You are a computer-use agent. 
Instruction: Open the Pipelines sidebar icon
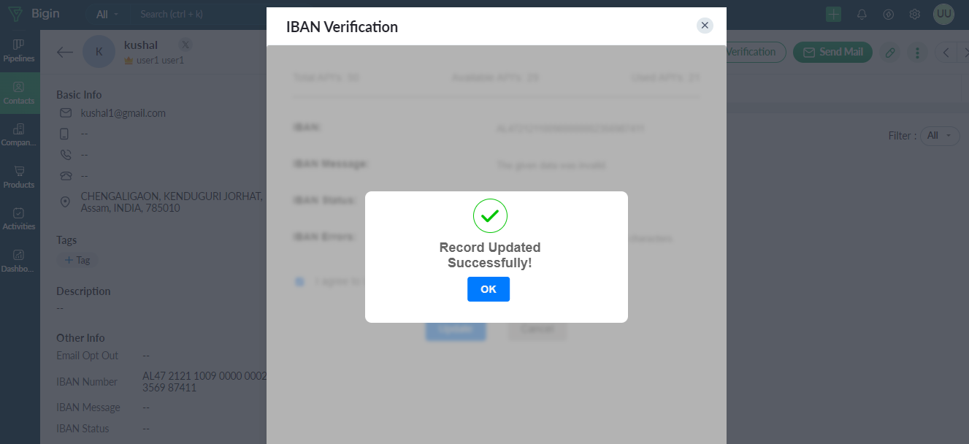[19, 50]
